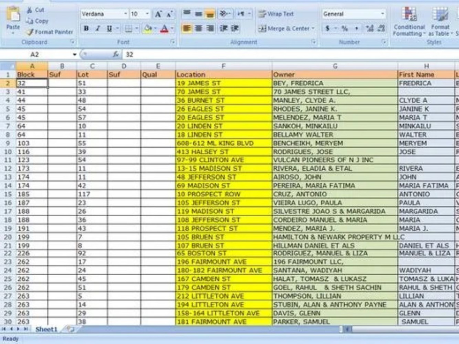
Task: Go to next sheet navigation arrow
Action: click(18, 329)
